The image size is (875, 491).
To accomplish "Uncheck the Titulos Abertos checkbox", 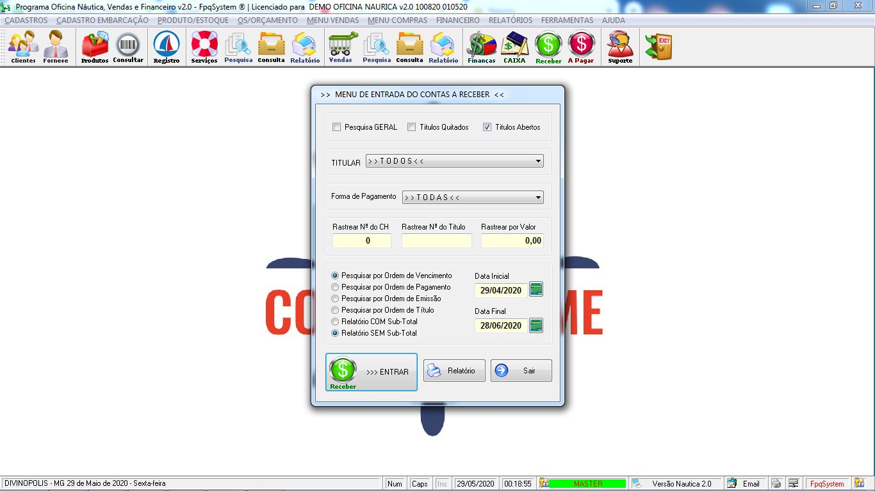I will 487,127.
